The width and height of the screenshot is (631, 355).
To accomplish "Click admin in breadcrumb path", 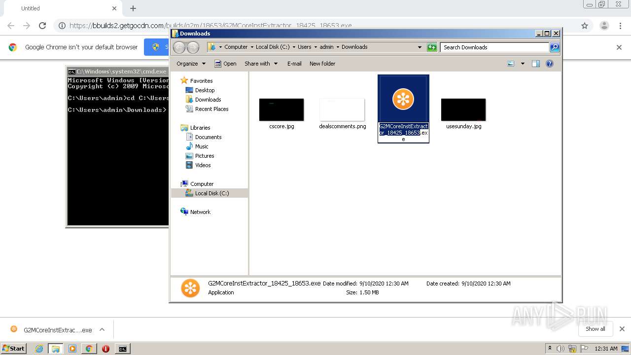I will [x=326, y=47].
